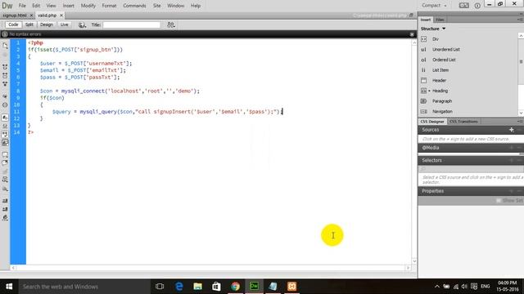Open the Windows Start menu
Screen dimensions: 524x294
click(9, 287)
